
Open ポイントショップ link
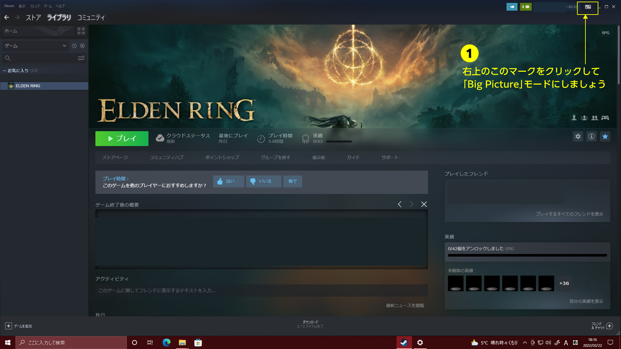[222, 157]
